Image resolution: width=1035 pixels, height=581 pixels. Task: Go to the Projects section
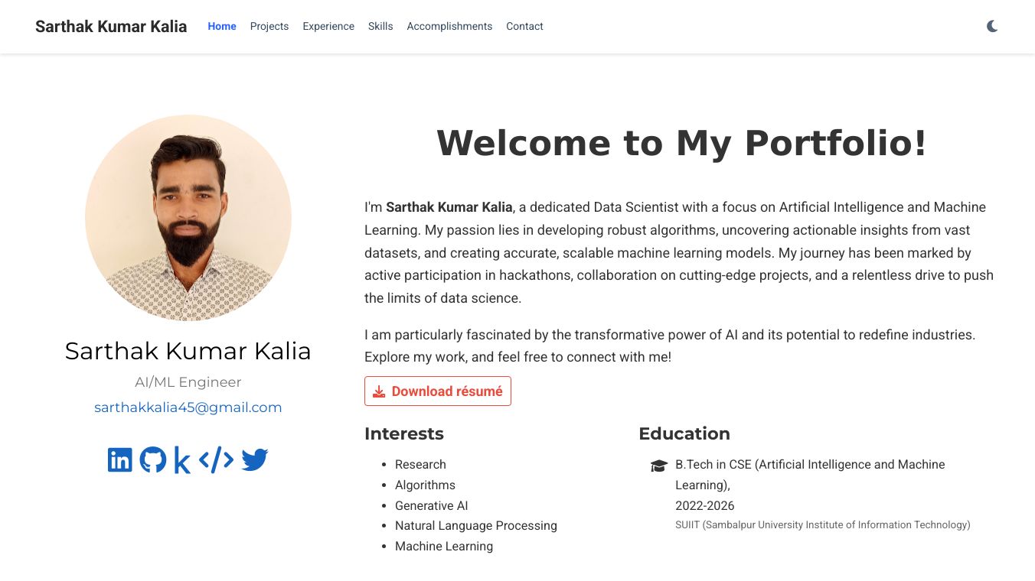269,27
